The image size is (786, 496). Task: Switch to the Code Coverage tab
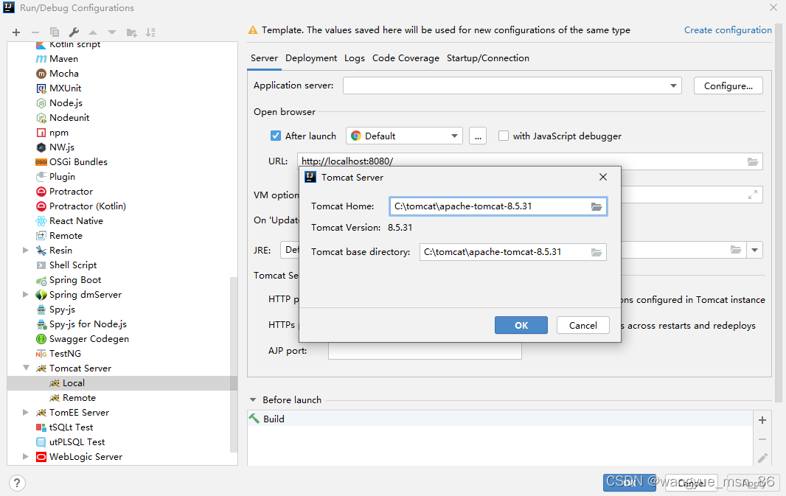point(406,58)
